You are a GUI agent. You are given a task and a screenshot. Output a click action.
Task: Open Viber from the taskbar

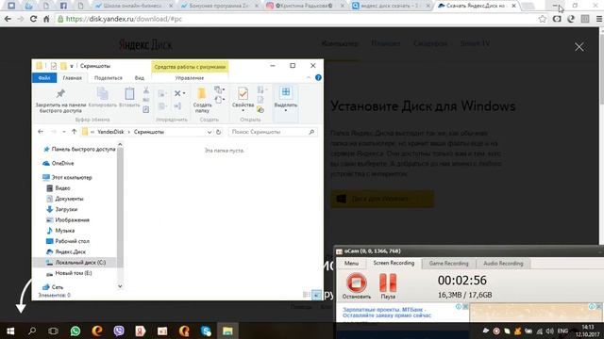tap(119, 331)
